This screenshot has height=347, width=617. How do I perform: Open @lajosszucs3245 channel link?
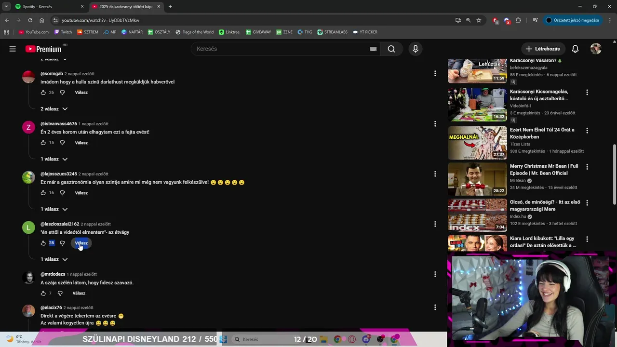coord(59,174)
